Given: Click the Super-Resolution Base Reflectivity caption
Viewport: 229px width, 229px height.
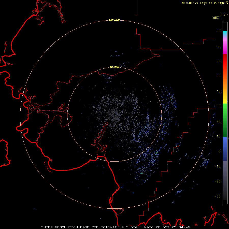Looking at the screenshot, I should (x=116, y=227).
